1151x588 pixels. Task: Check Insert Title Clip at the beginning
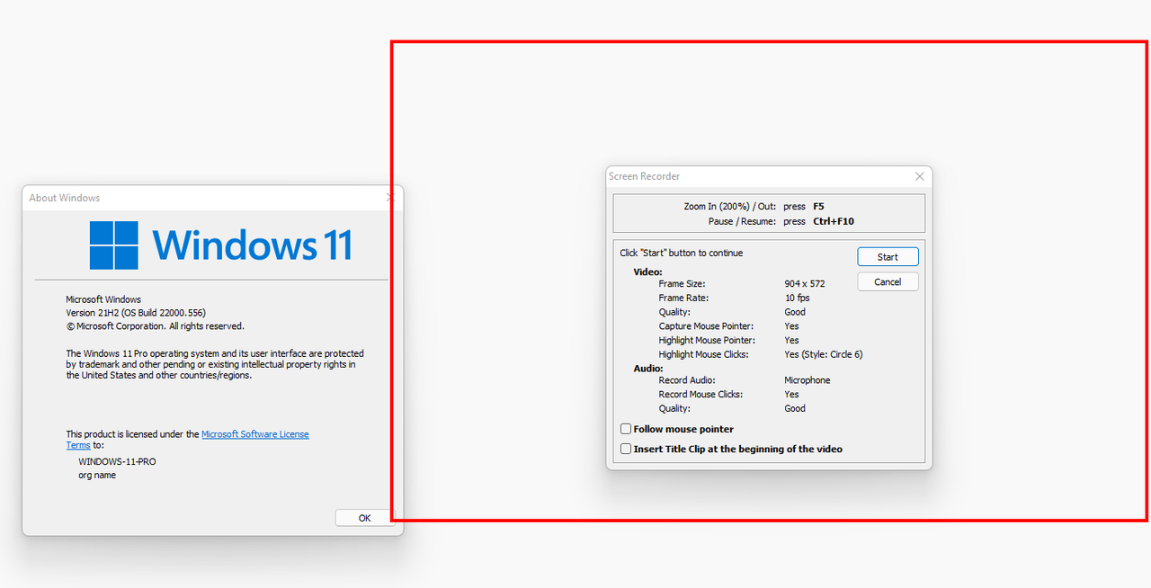[x=626, y=450]
